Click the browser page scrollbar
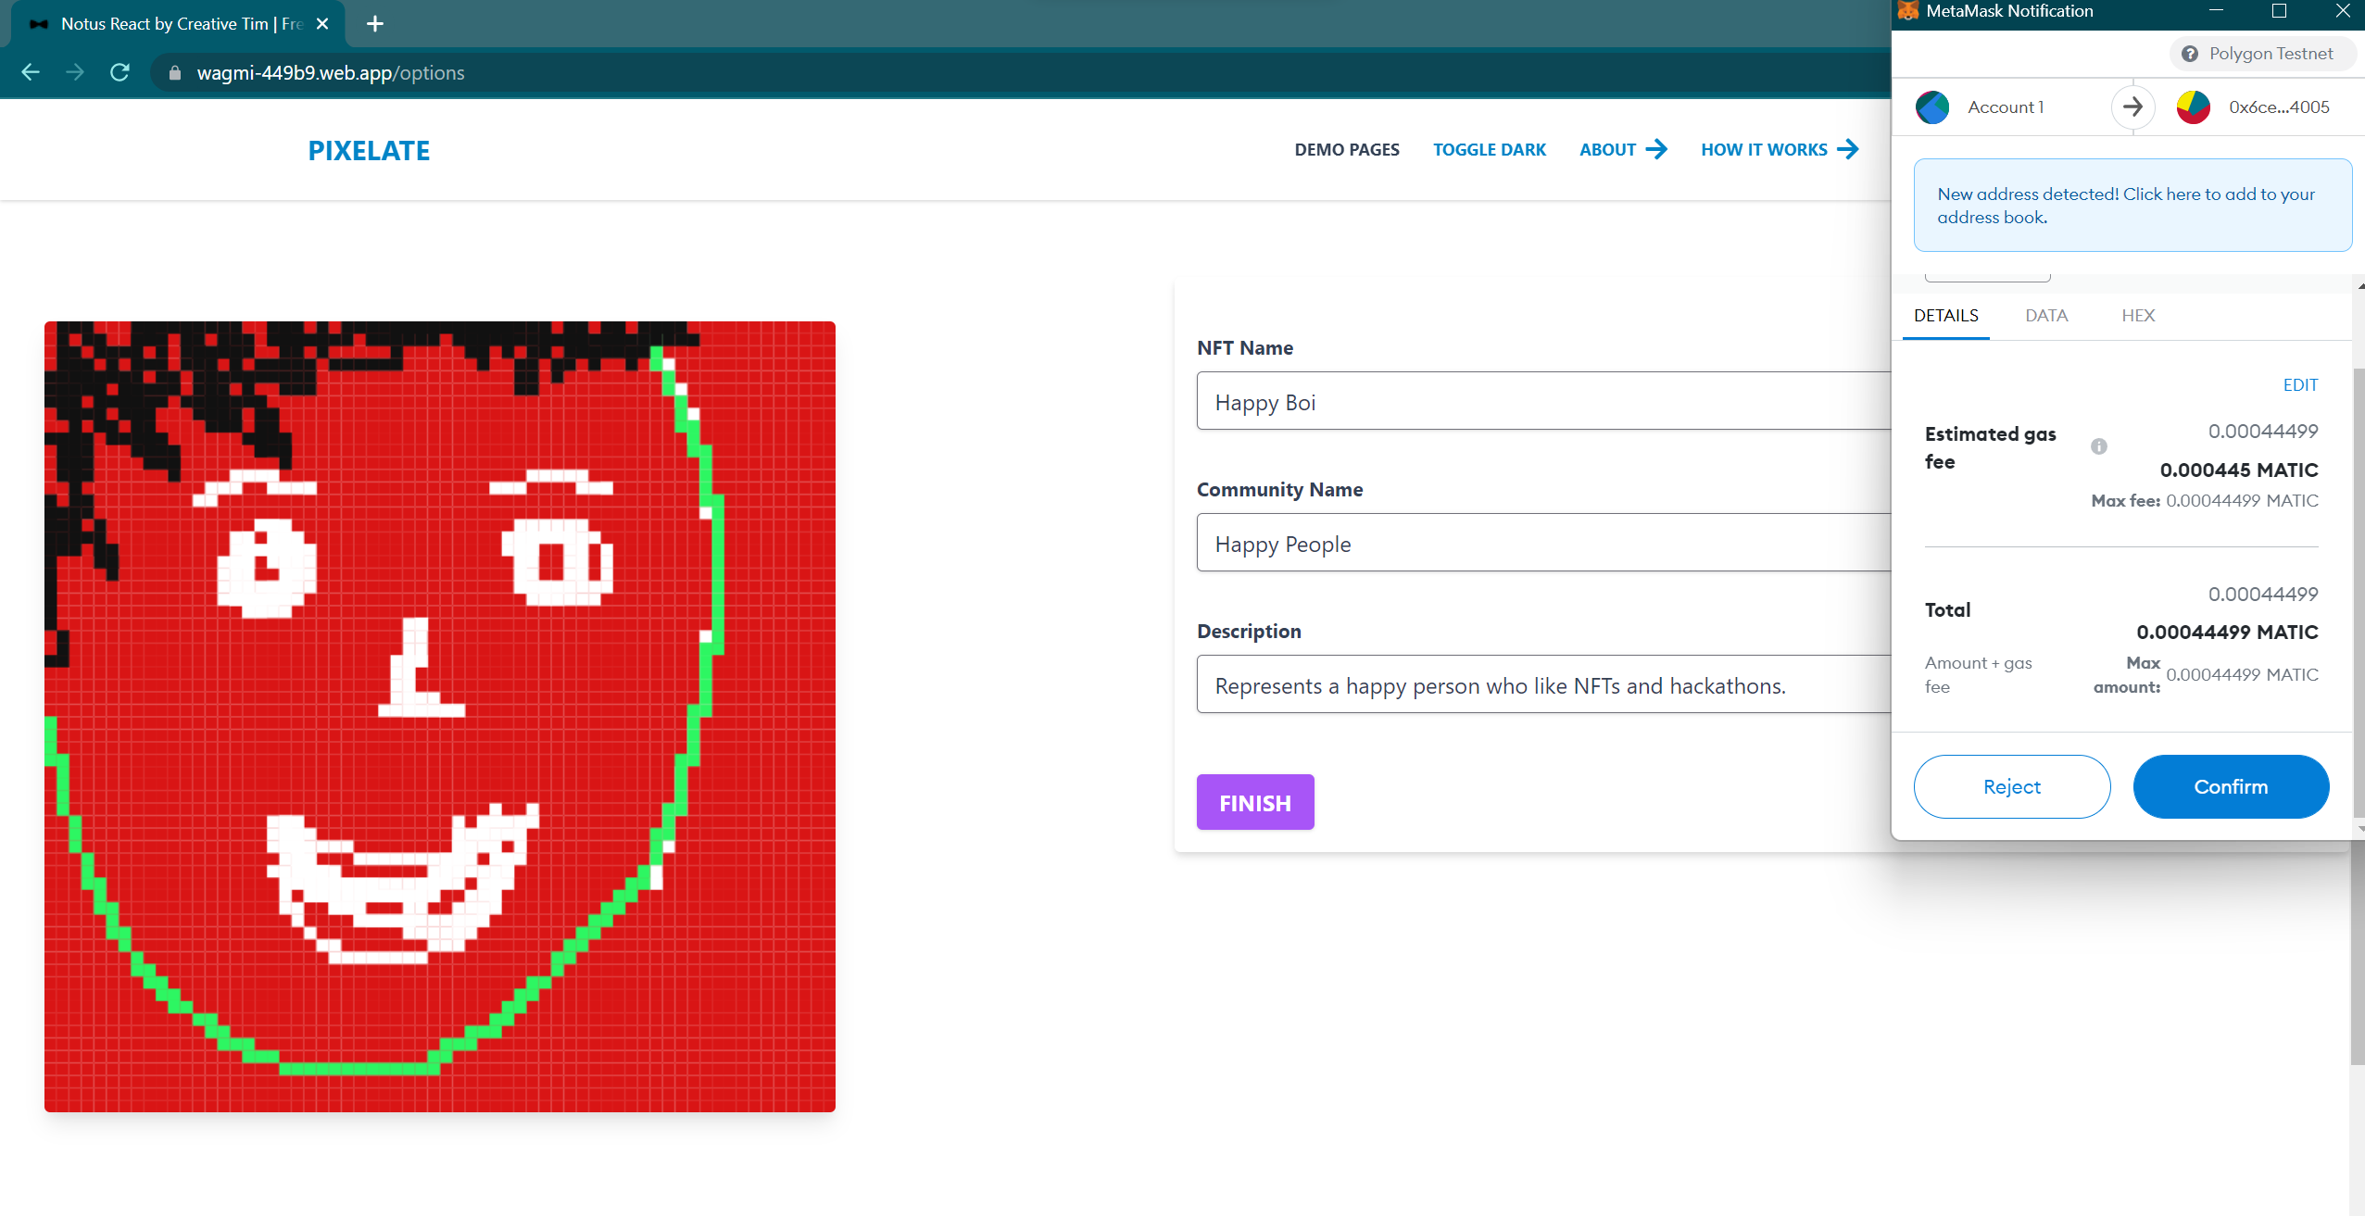 [2358, 954]
